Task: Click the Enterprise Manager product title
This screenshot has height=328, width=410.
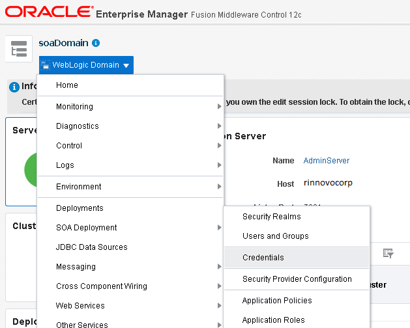Action: coord(141,14)
